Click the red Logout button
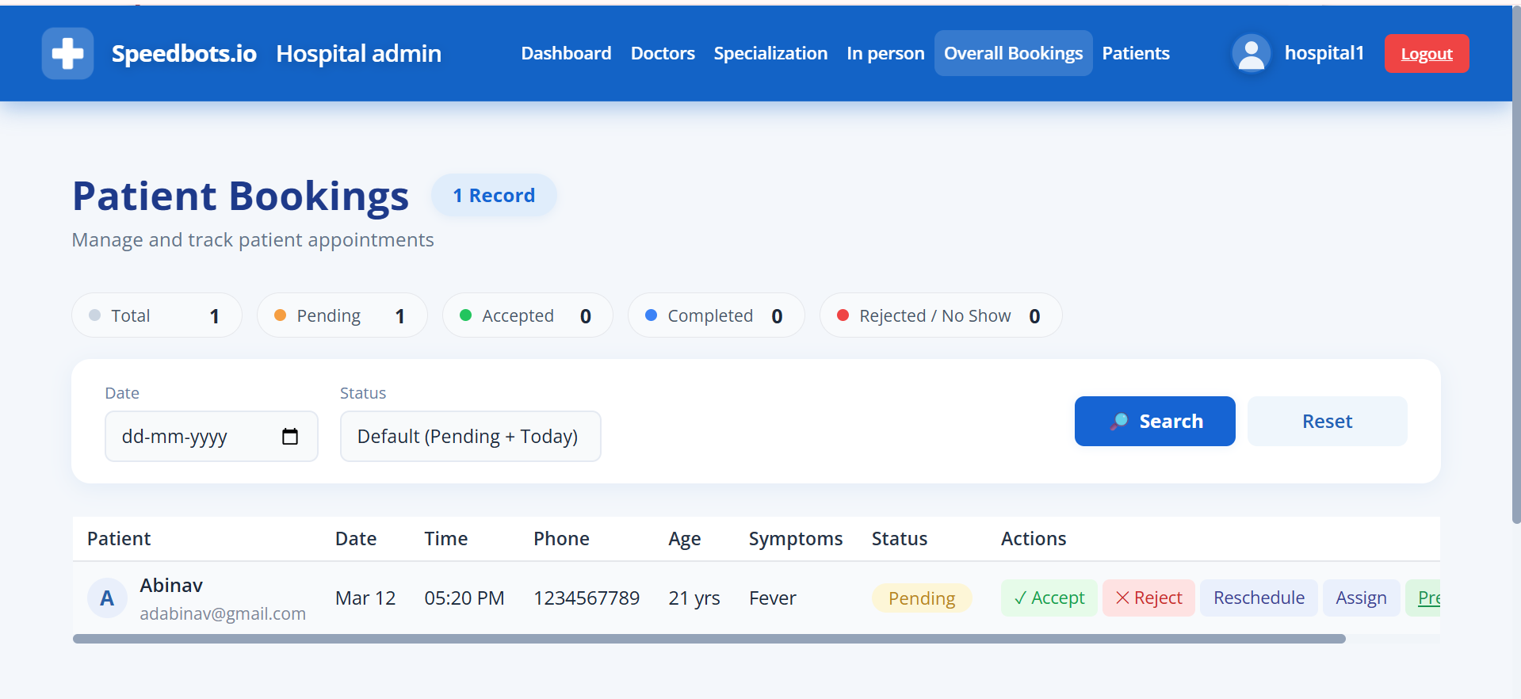The height and width of the screenshot is (699, 1521). (1427, 53)
